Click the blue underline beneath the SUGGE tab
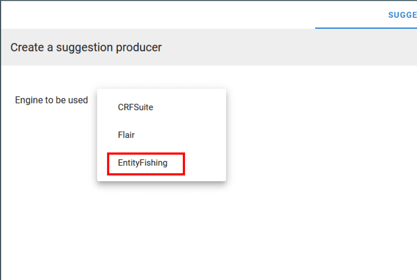417x280 pixels. tap(366, 28)
